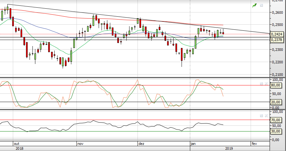This screenshot has width=286, height=151.
Task: Click the 0,2424 current price label
Action: 277,34
